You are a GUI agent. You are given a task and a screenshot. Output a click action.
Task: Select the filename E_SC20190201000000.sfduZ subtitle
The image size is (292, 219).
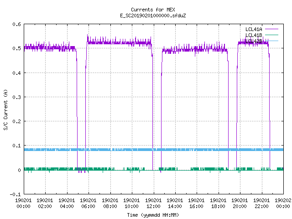tap(153, 16)
